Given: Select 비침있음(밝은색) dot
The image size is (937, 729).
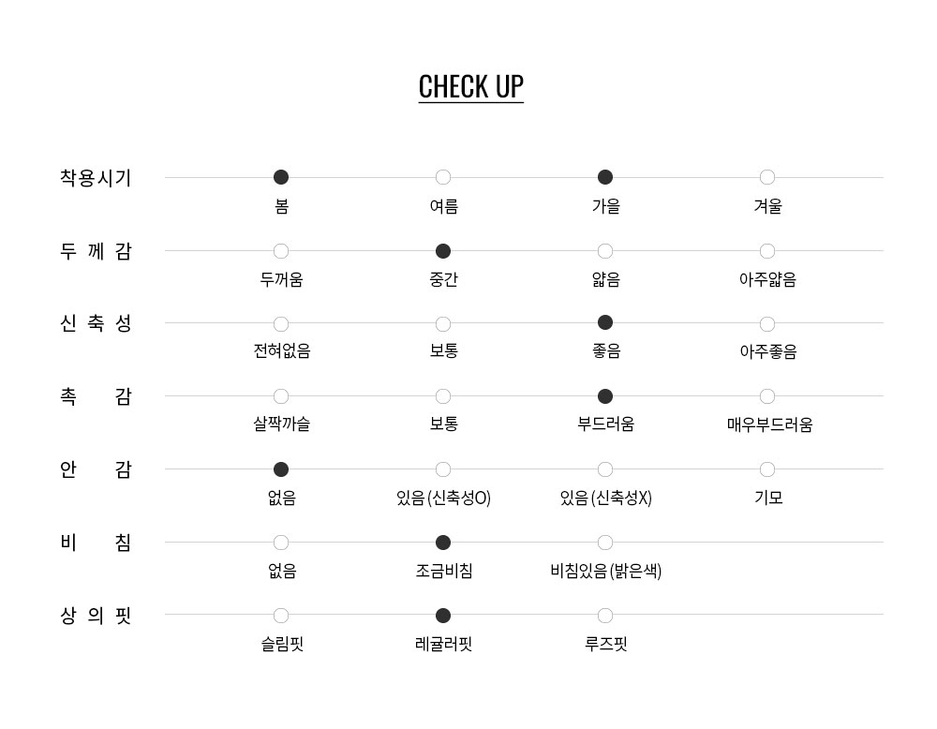Looking at the screenshot, I should click(x=605, y=543).
